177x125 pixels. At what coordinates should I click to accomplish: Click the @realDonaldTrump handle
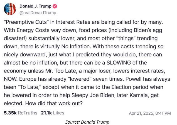point(38,12)
